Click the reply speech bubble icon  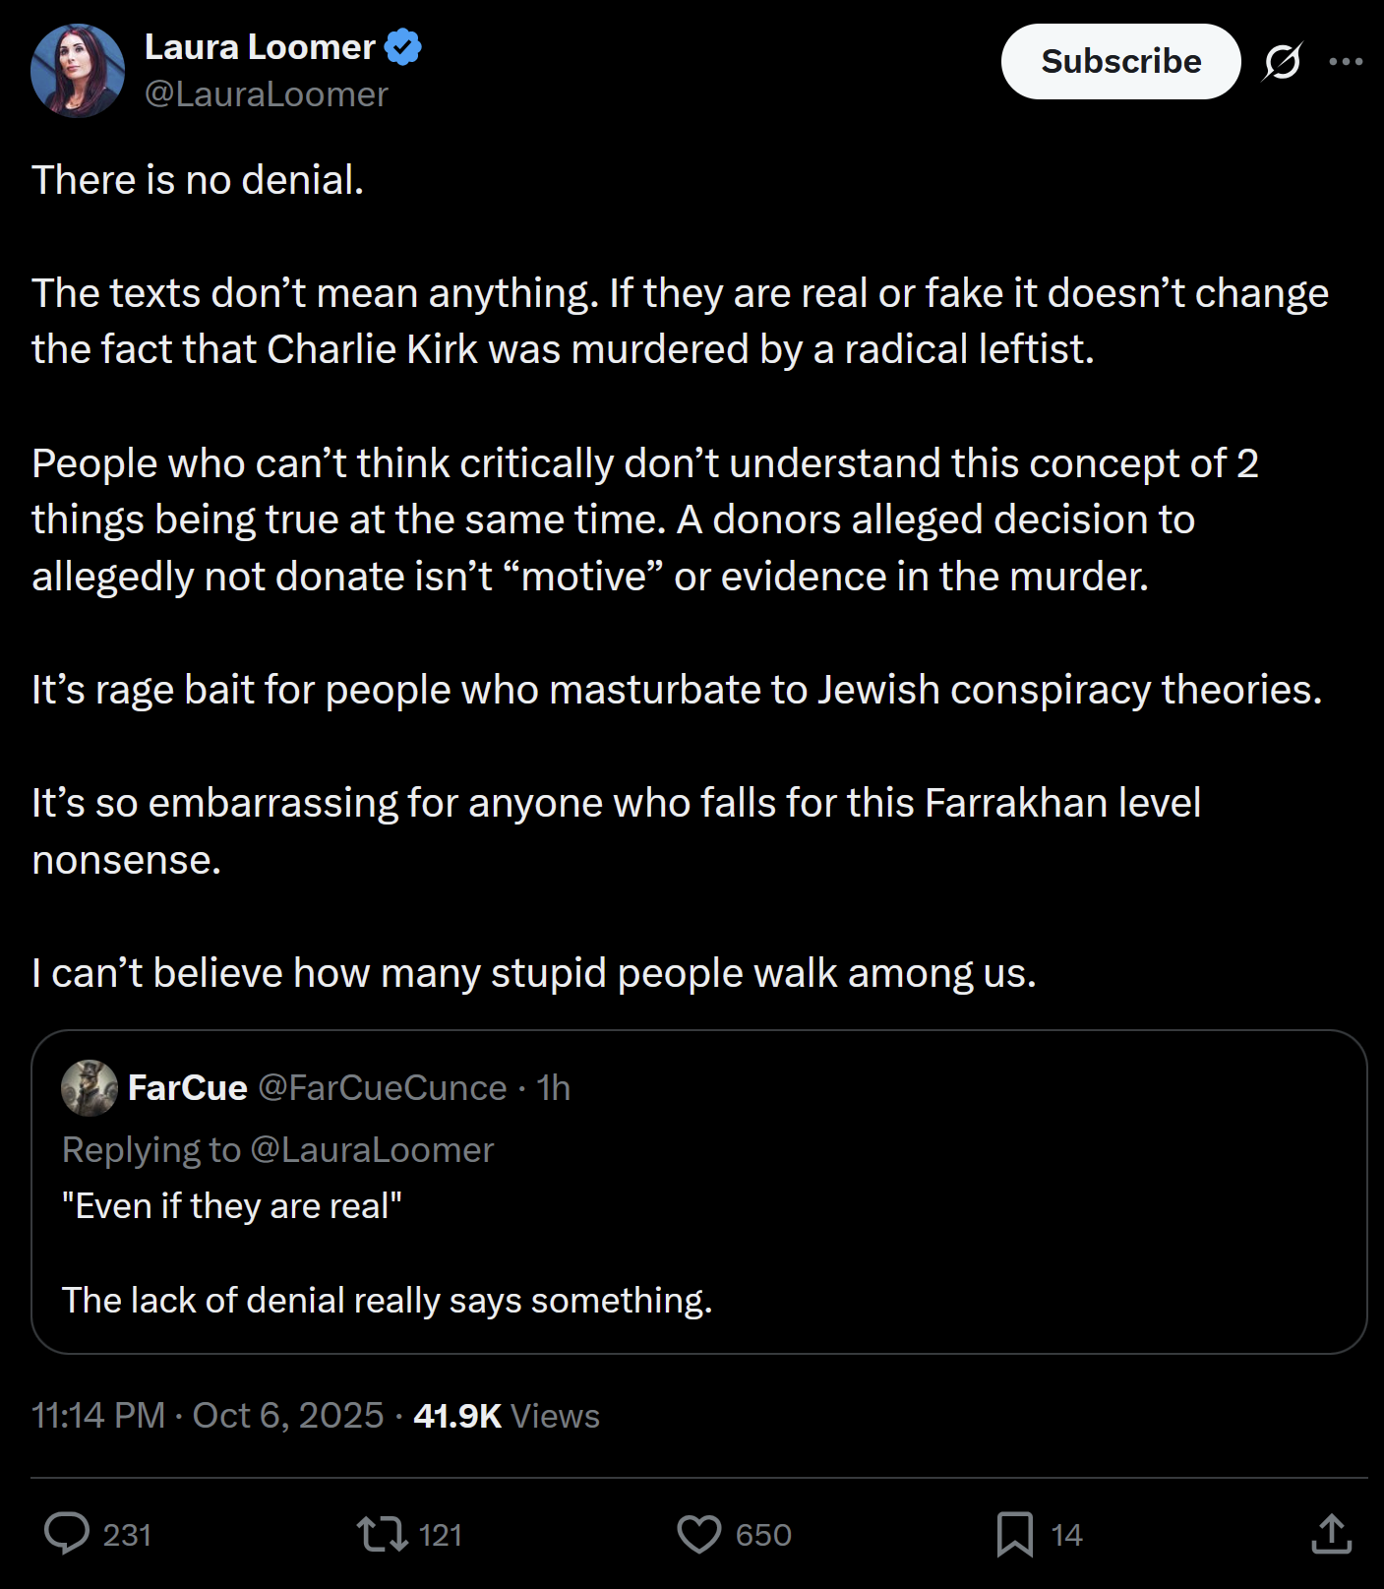(x=67, y=1534)
